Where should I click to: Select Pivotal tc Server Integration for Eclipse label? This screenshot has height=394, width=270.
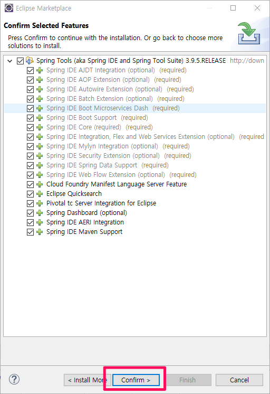point(101,203)
